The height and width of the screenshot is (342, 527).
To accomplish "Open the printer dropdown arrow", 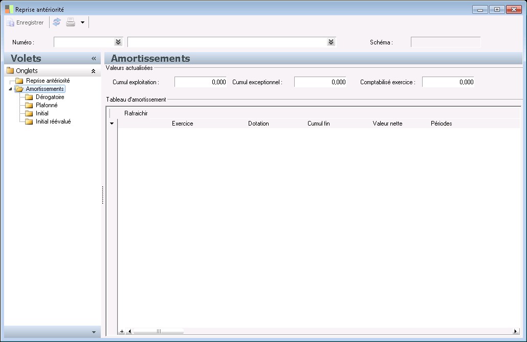I will tap(82, 22).
